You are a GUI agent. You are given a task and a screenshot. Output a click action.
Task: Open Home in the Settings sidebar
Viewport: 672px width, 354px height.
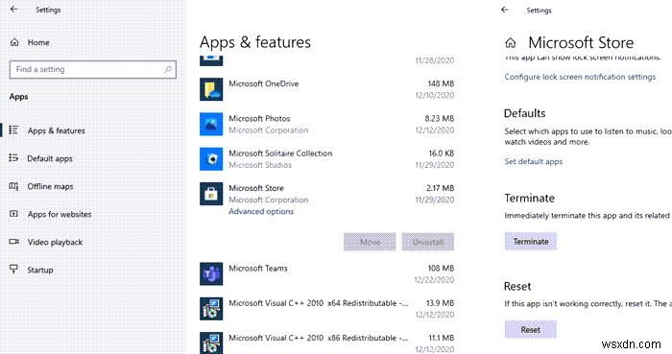(38, 42)
